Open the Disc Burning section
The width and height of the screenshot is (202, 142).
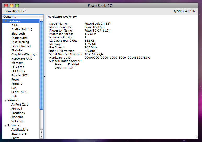(x=20, y=42)
